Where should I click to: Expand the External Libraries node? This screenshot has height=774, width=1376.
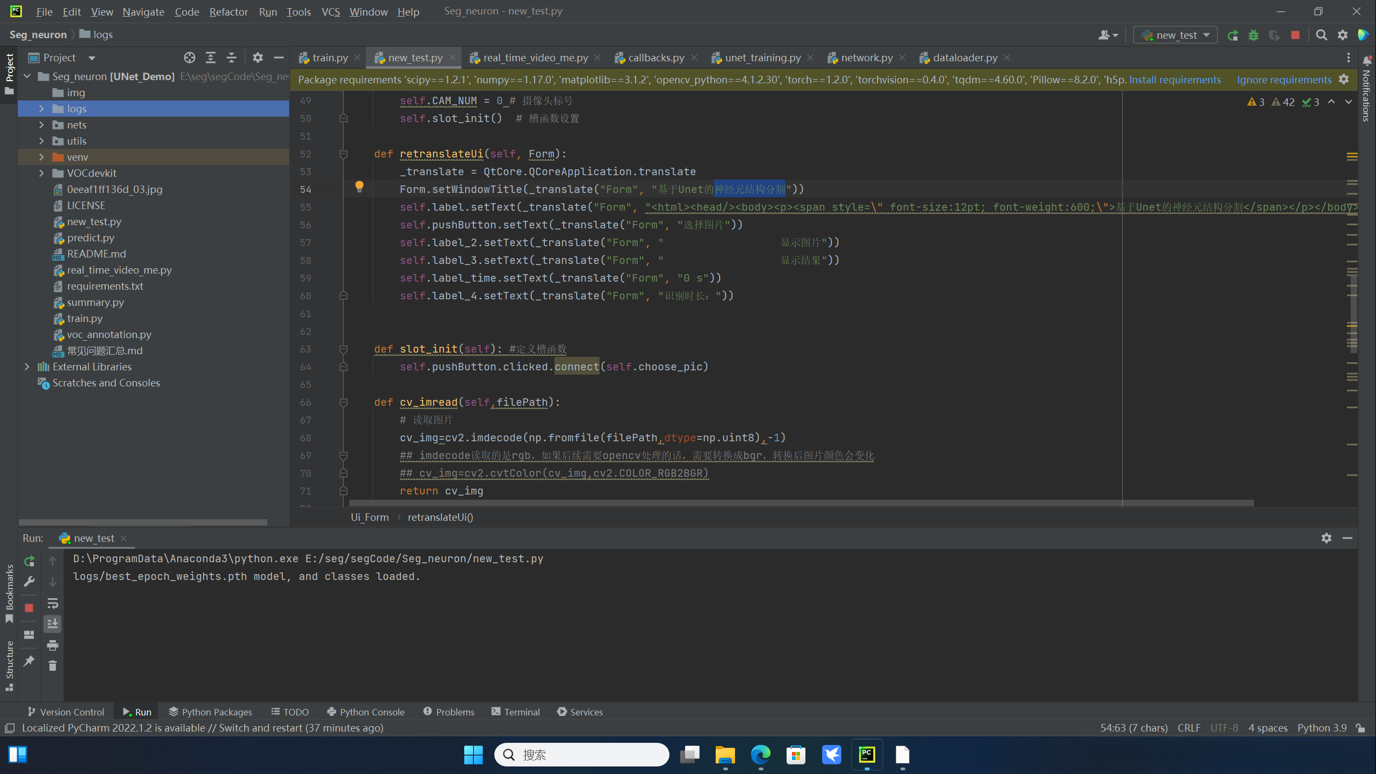27,367
